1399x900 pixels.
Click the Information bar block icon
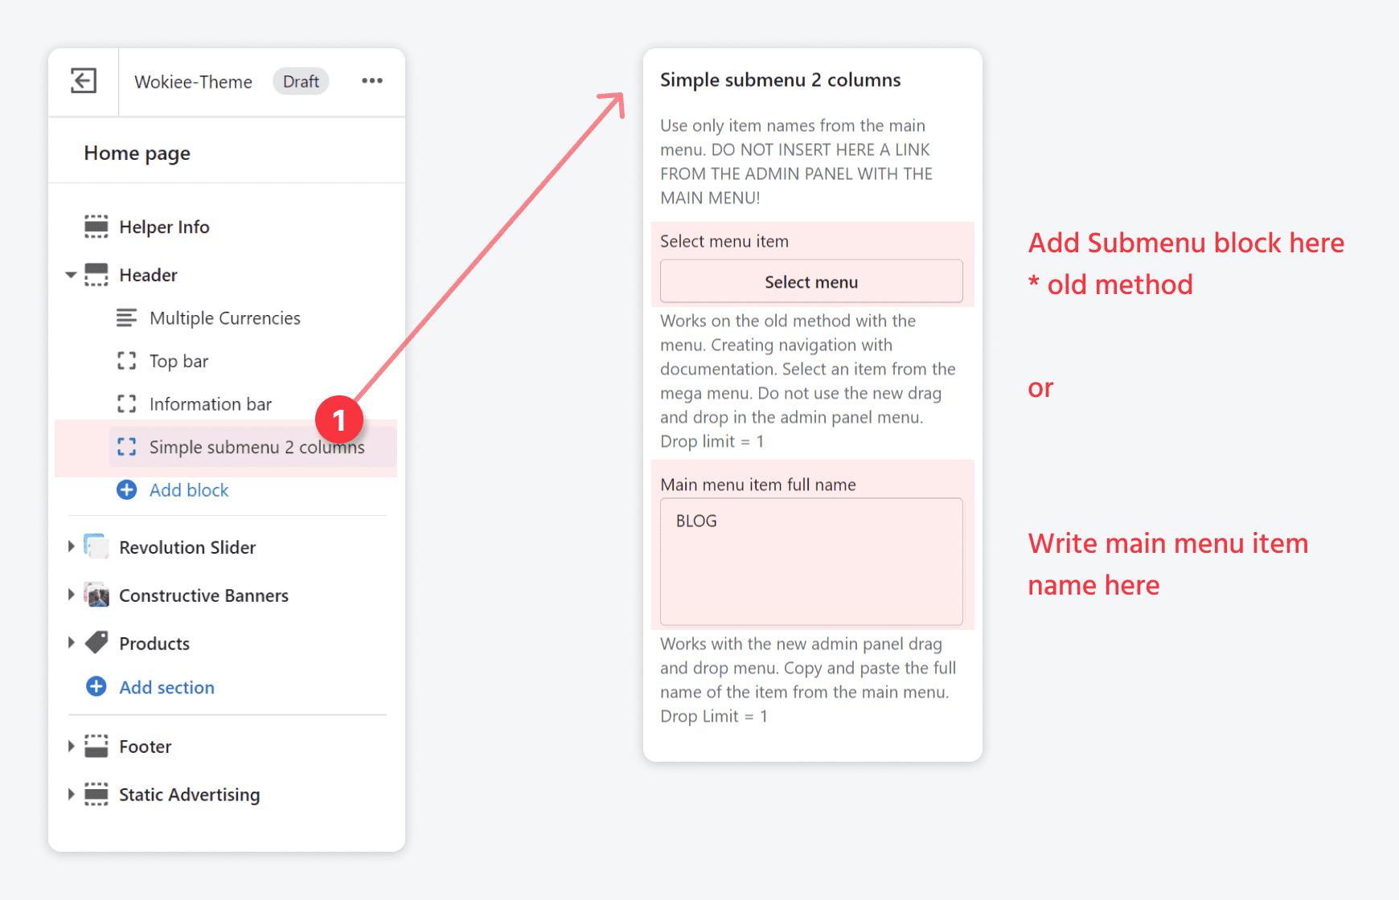click(127, 403)
